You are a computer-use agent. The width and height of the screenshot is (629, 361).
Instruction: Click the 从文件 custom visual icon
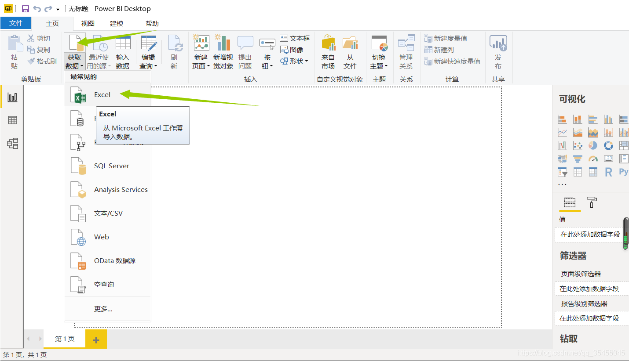[x=350, y=43]
